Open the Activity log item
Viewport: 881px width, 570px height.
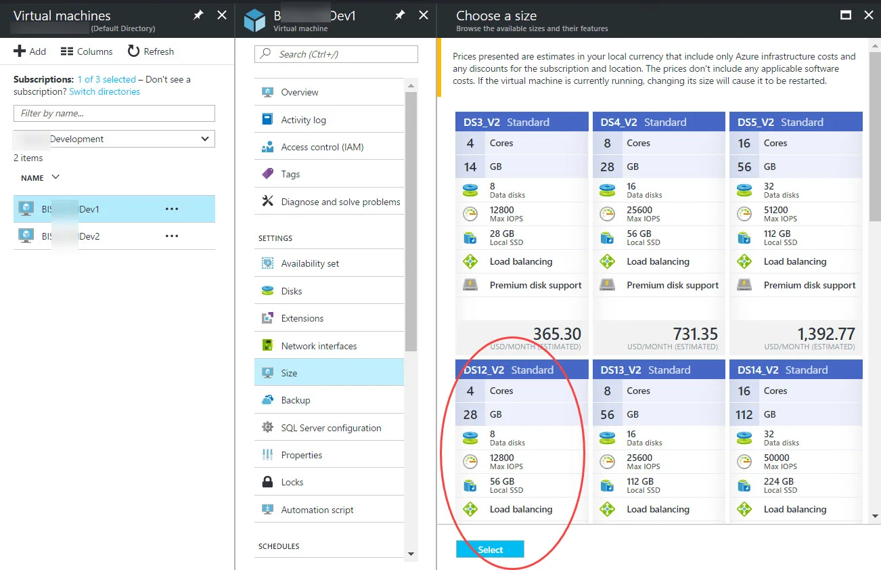pyautogui.click(x=329, y=120)
